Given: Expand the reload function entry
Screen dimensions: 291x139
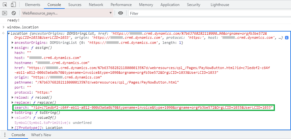Looking at the screenshot, I should click(x=13, y=98).
